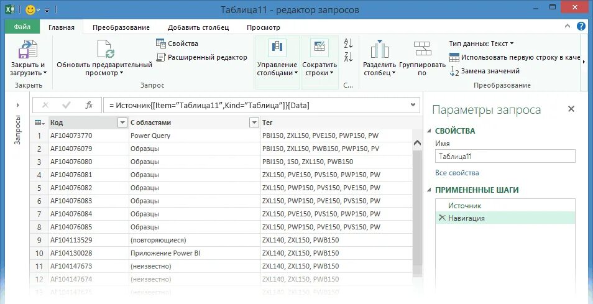Open the Просмотр tab
Screen dimensions: 593x304
(264, 27)
